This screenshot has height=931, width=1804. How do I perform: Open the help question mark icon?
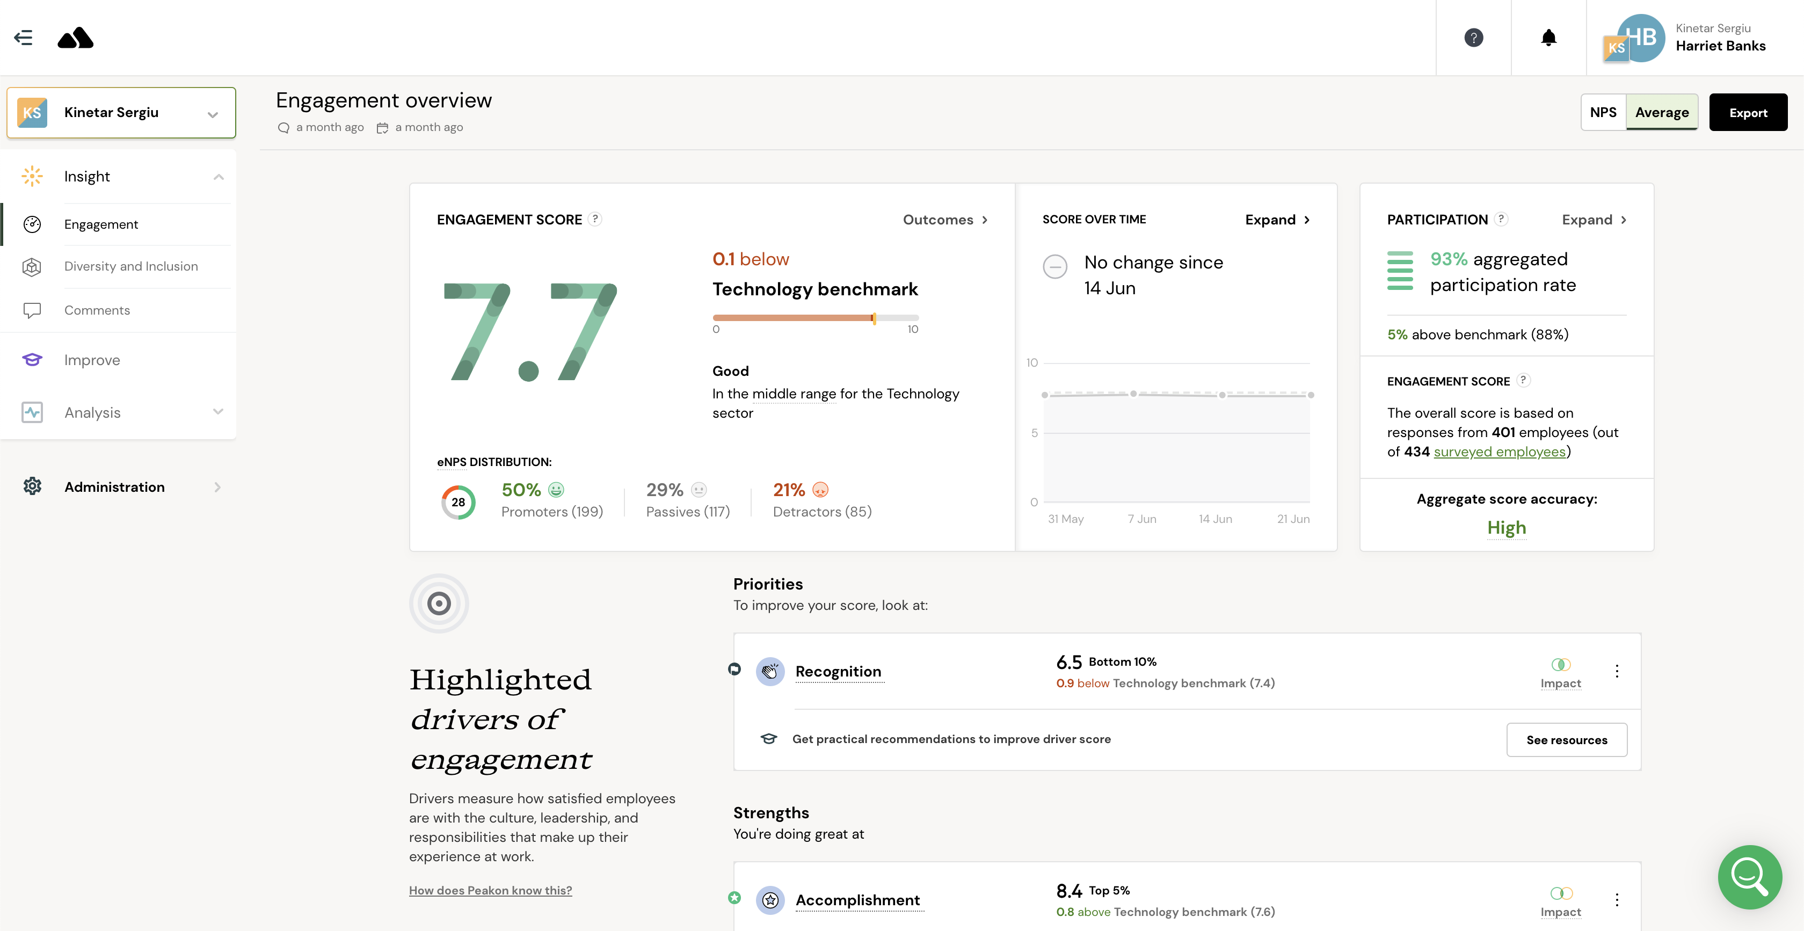(1473, 38)
